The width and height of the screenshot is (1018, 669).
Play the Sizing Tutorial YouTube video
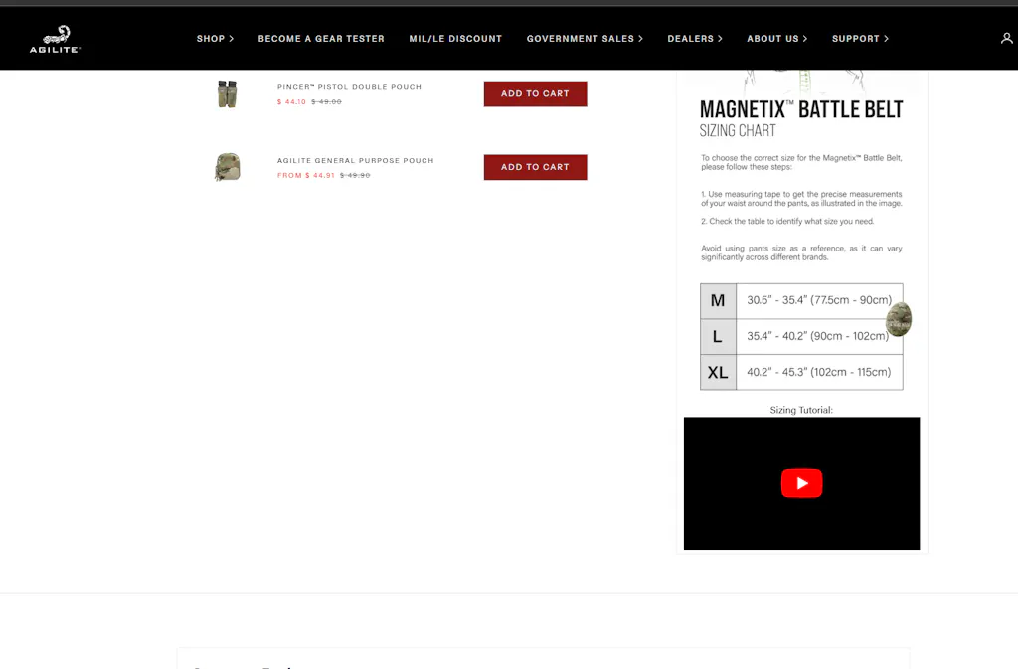(x=801, y=483)
